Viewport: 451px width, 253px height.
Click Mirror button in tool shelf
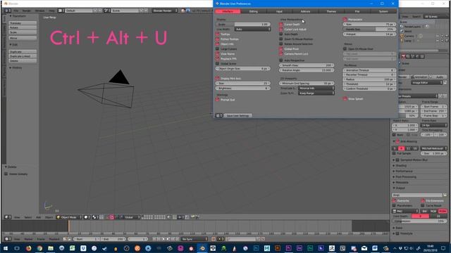pyautogui.click(x=23, y=38)
